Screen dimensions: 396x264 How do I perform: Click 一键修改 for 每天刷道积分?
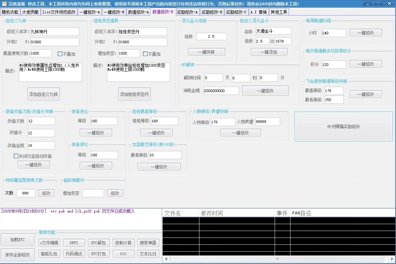pyautogui.click(x=365, y=64)
